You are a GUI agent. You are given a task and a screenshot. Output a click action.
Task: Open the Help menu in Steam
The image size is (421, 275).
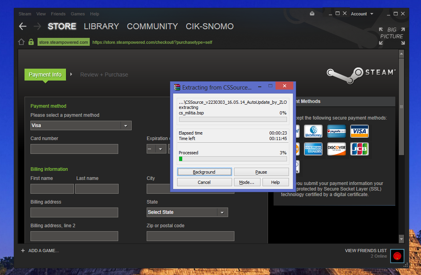coord(94,14)
